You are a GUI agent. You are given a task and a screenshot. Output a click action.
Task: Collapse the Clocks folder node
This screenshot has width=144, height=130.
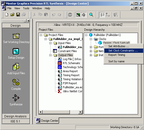(x=91, y=39)
